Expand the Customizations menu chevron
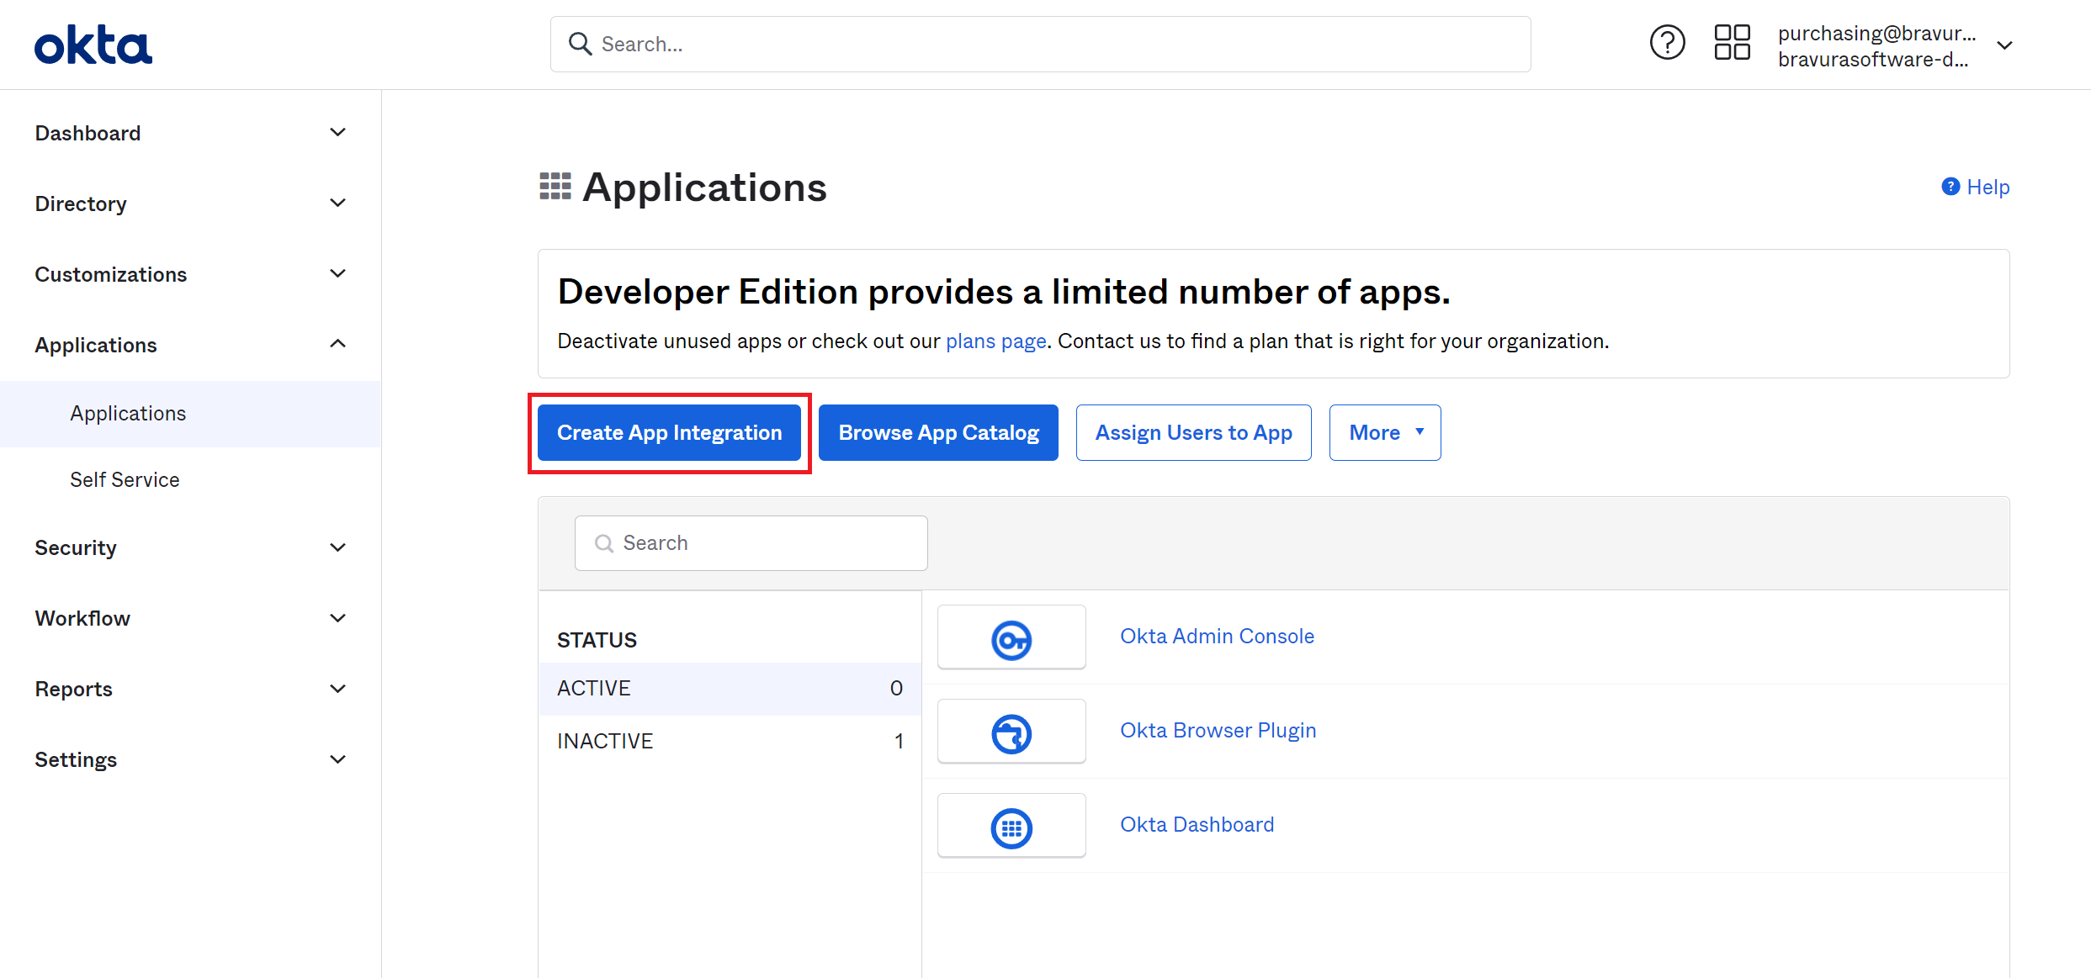 coord(338,274)
